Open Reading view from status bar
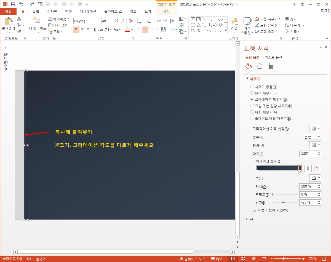This screenshot has height=262, width=331. click(253, 259)
